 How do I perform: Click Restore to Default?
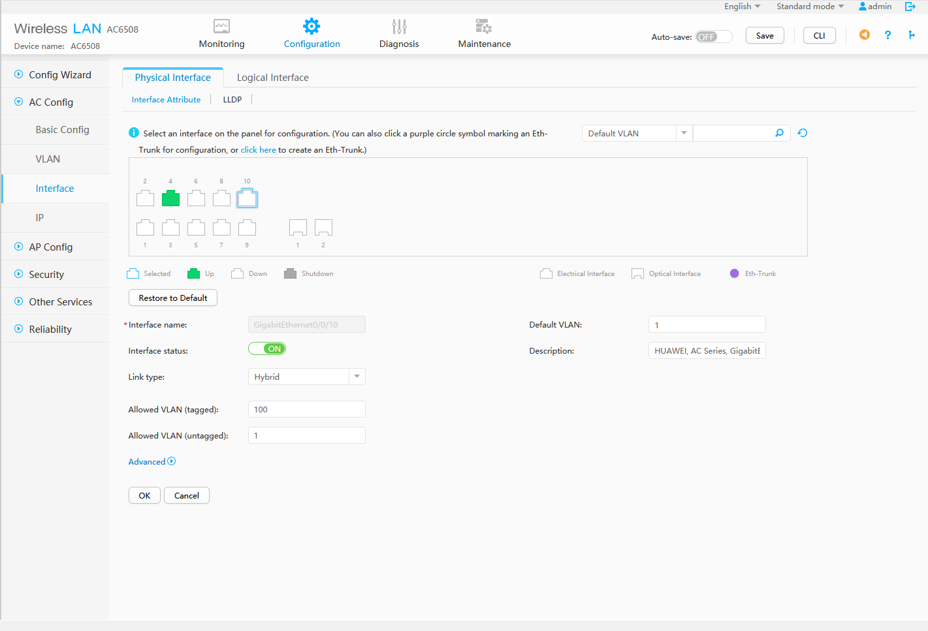[x=173, y=298]
